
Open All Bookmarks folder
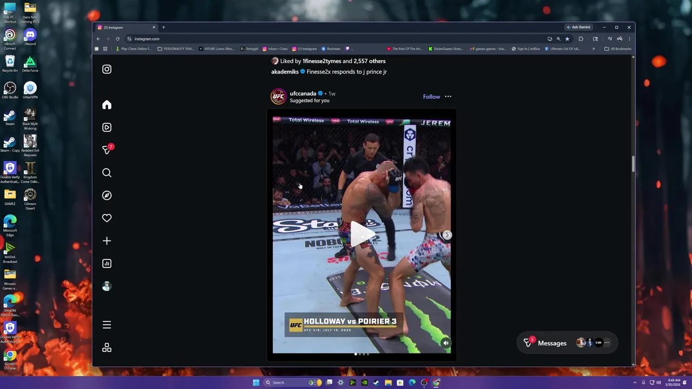point(618,49)
